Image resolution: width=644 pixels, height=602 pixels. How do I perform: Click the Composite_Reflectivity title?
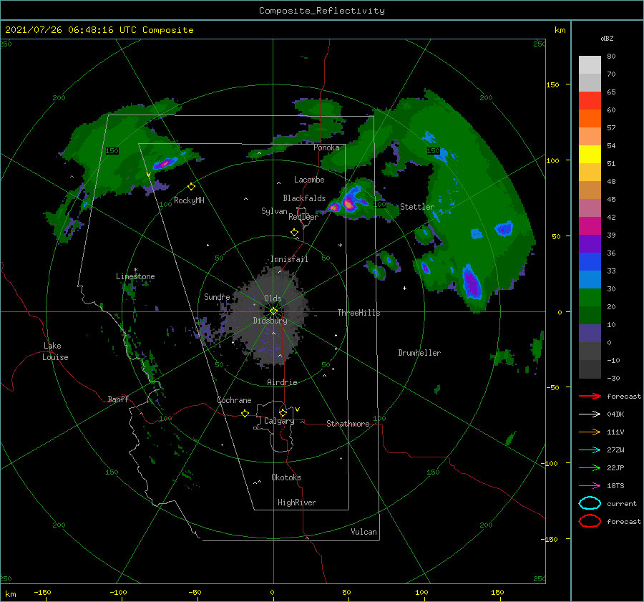322,11
